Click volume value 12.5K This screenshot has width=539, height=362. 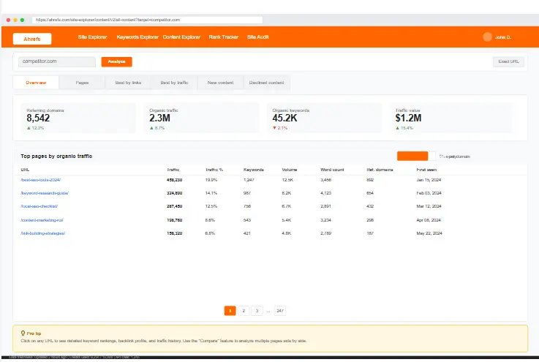point(287,180)
